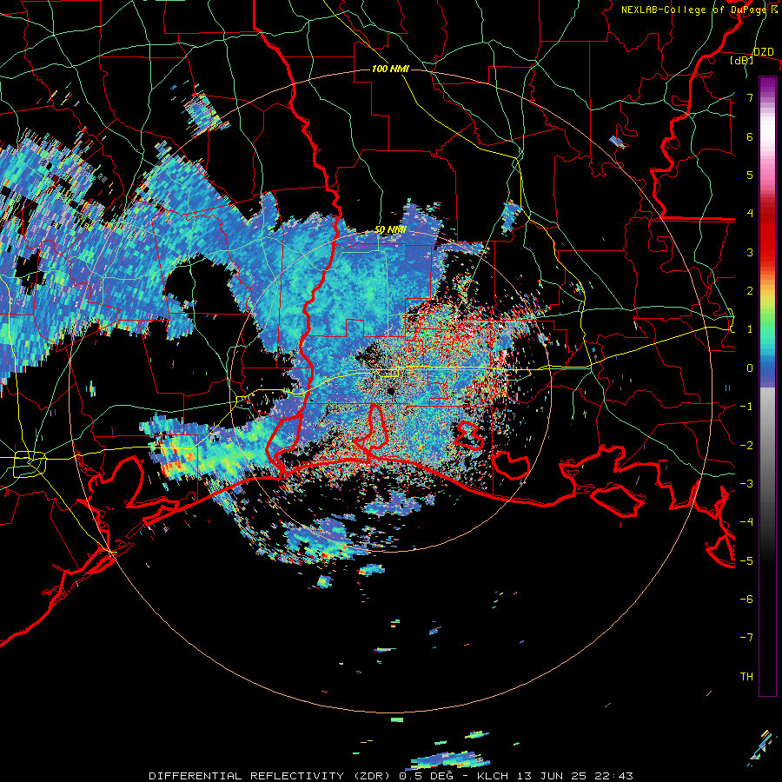Click the -1 value on the color scale
The width and height of the screenshot is (782, 782).
point(746,407)
